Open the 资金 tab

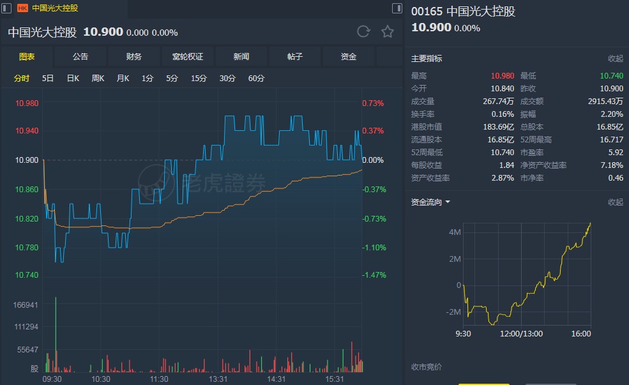349,57
